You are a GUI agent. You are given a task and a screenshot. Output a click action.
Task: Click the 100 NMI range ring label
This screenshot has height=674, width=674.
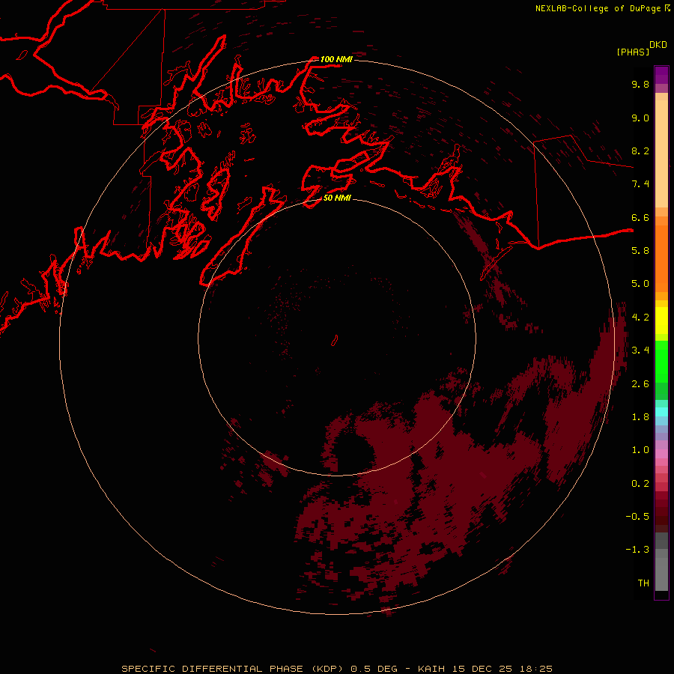(336, 59)
